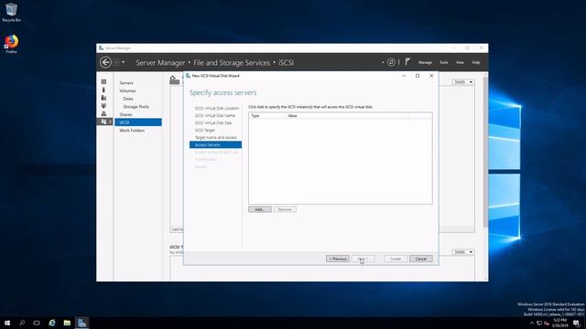The height and width of the screenshot is (329, 586).
Task: Click the Next button in wizard
Action: [363, 259]
